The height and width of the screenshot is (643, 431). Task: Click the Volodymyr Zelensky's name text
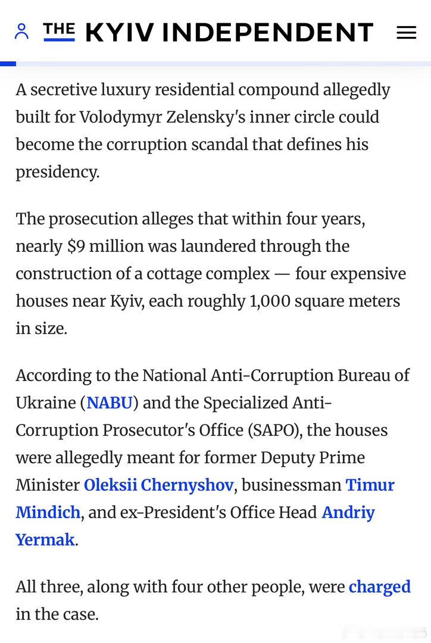point(162,117)
